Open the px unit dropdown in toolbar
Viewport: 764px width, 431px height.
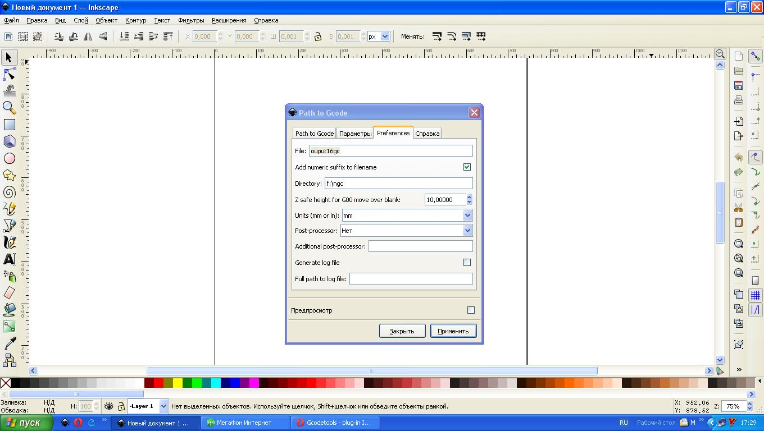point(385,36)
